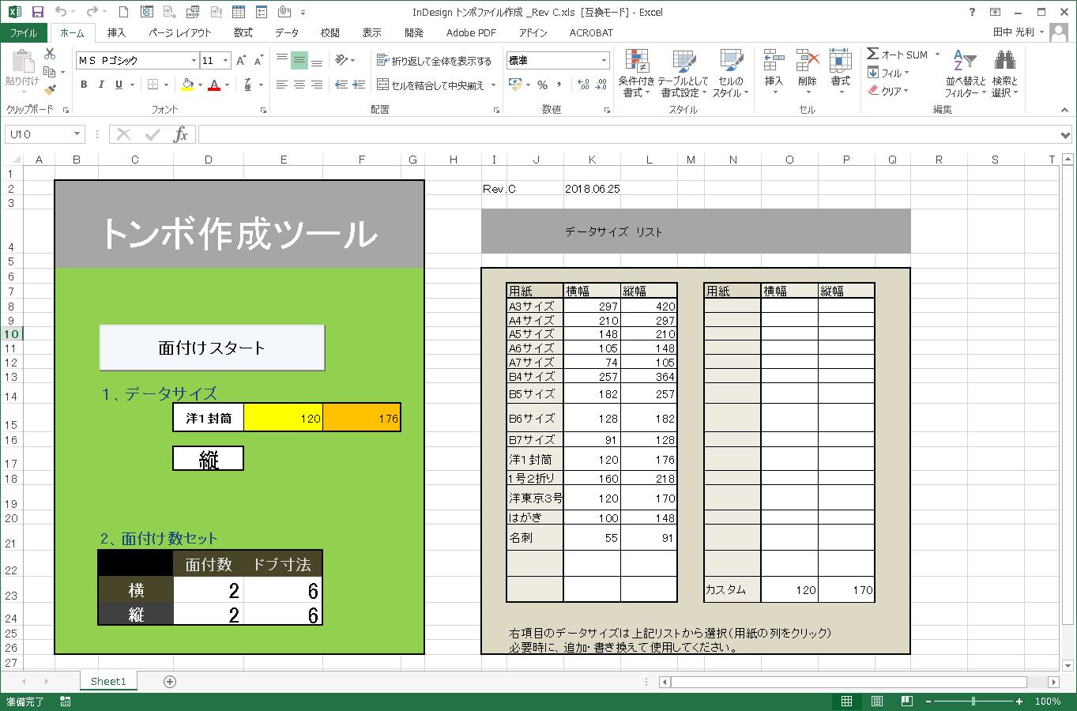Click the fx insert function icon

pos(181,134)
